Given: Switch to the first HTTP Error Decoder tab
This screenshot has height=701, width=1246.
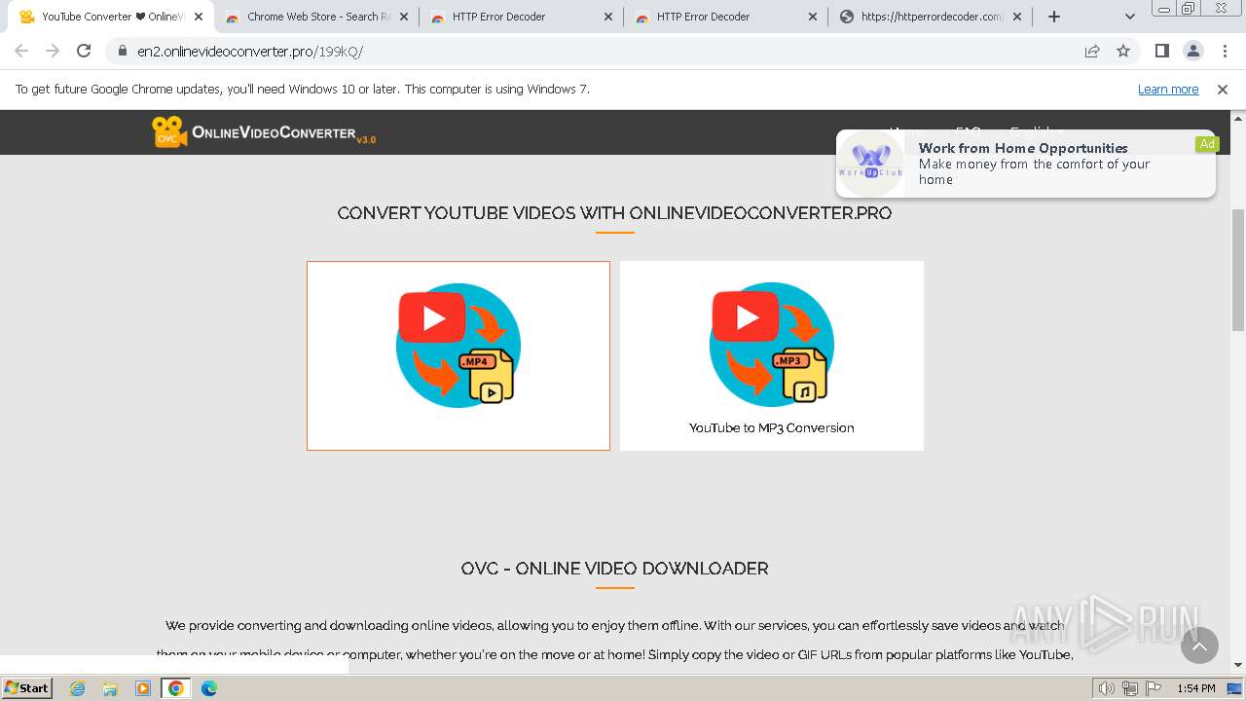Looking at the screenshot, I should [x=521, y=17].
